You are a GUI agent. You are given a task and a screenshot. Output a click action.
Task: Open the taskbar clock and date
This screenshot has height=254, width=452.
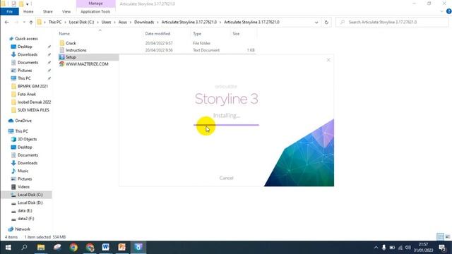pyautogui.click(x=424, y=248)
